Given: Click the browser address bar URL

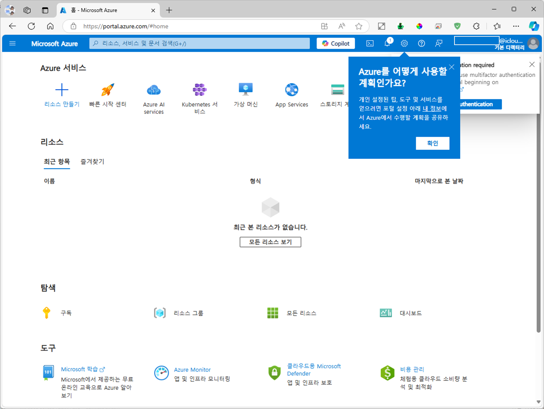Looking at the screenshot, I should click(x=126, y=26).
